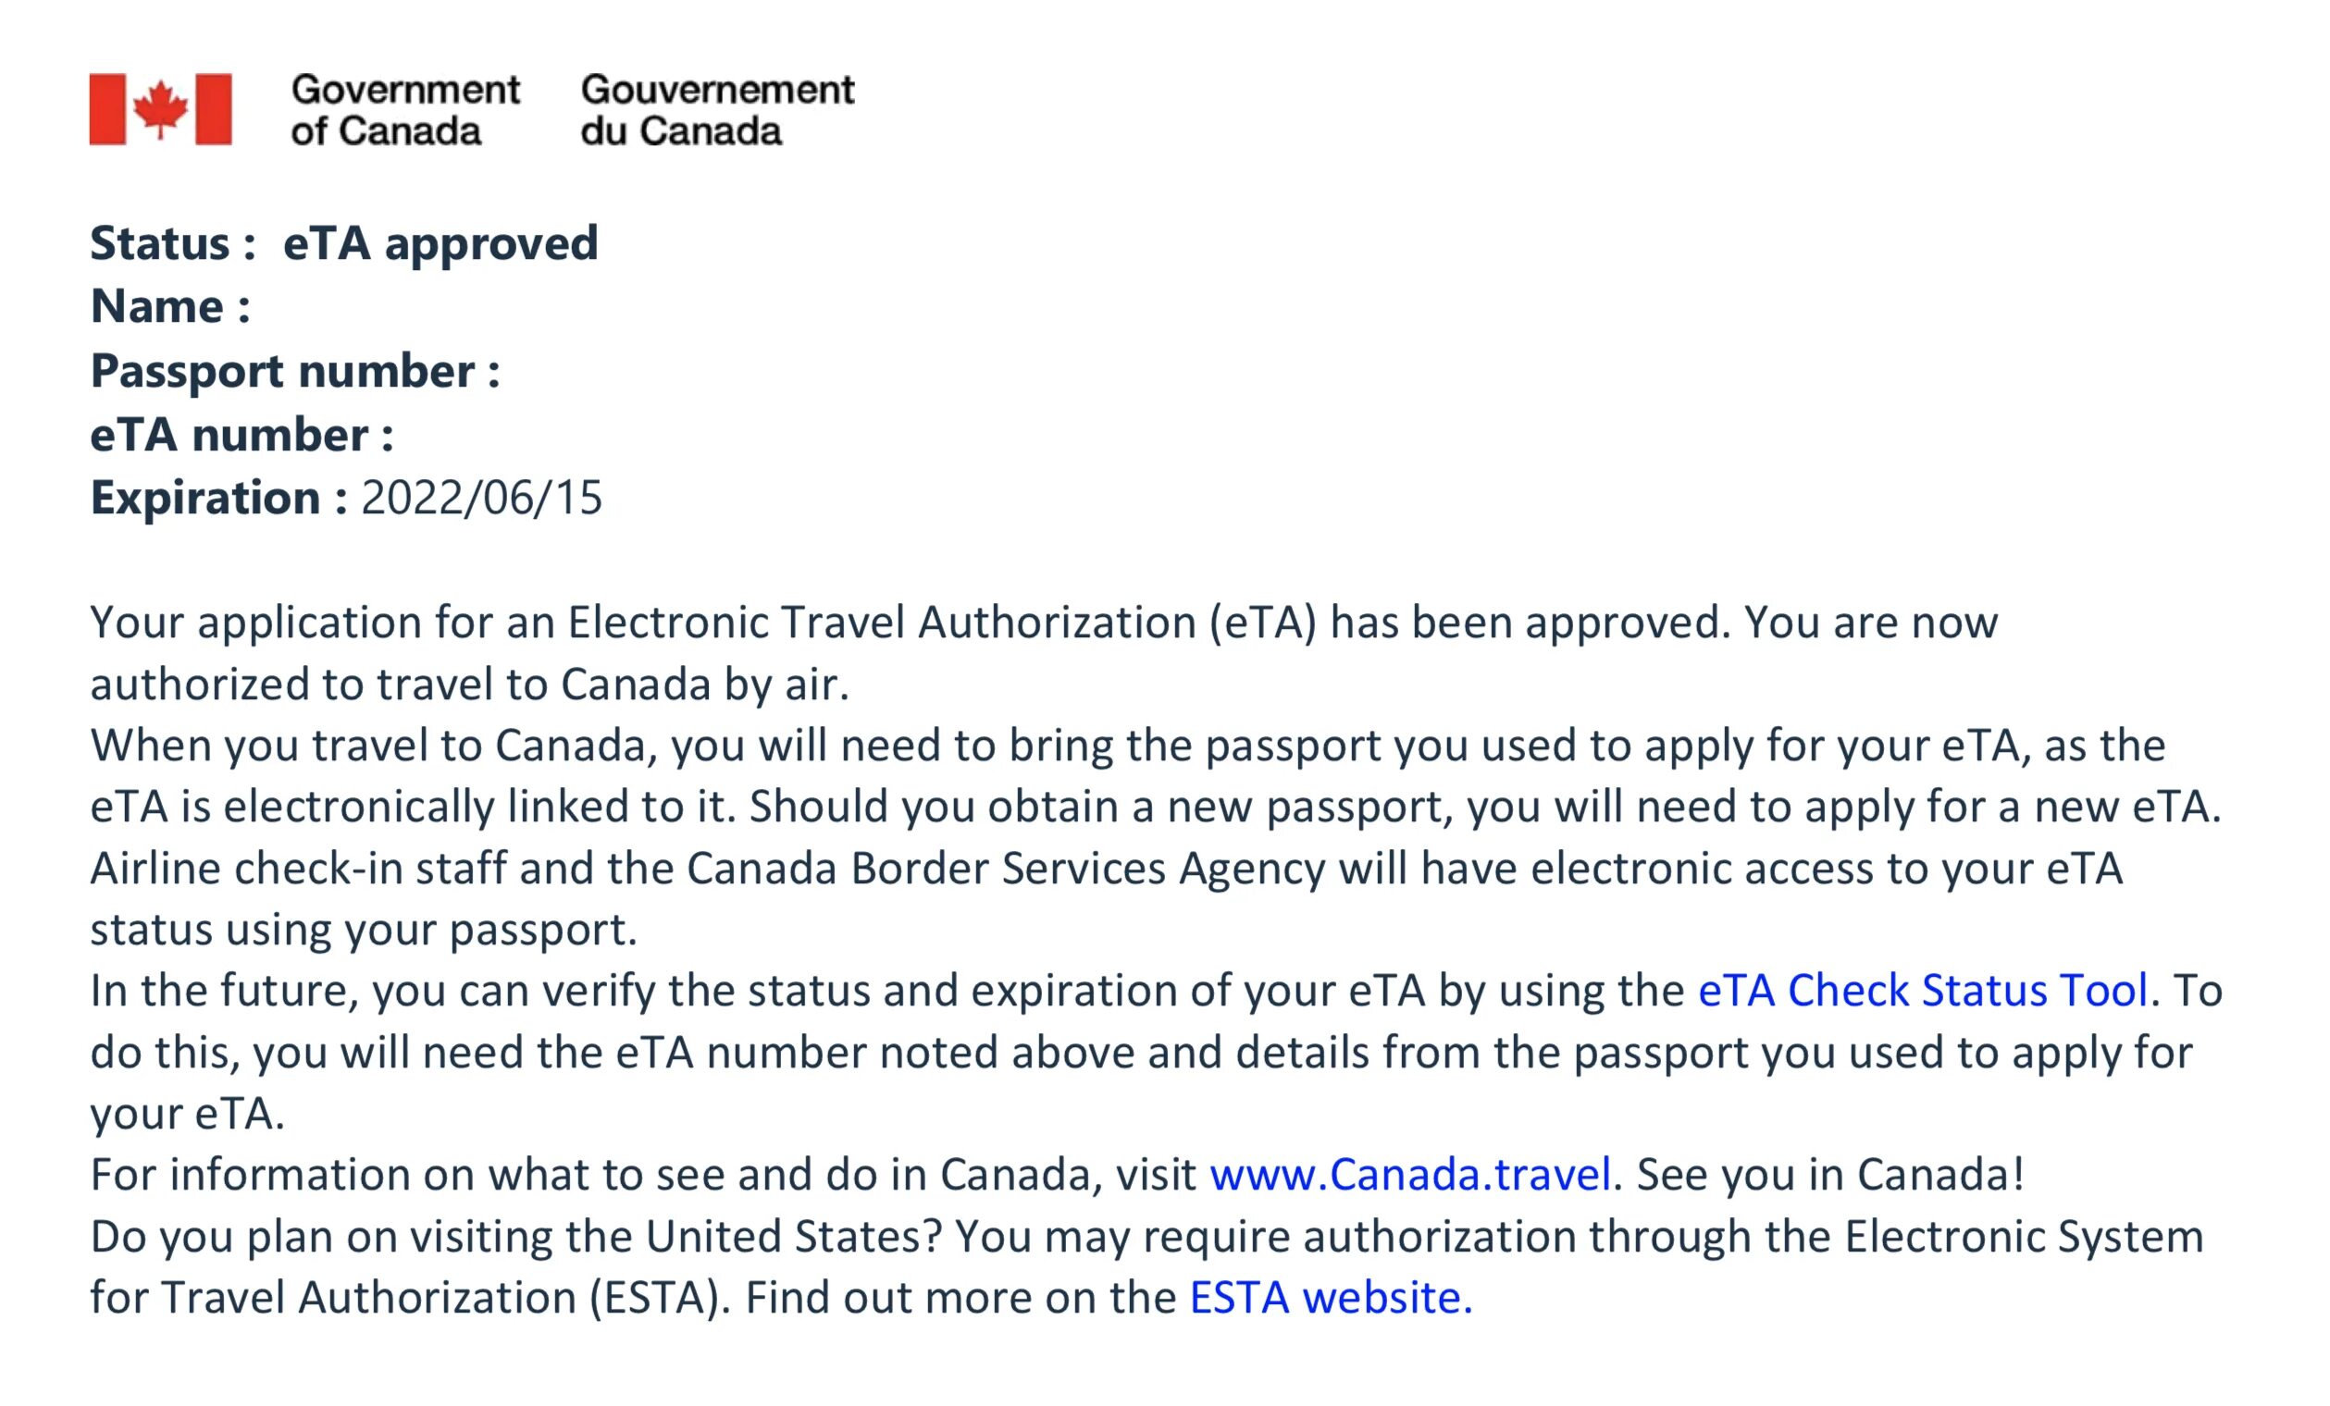Viewport: 2330px width, 1406px height.
Task: Click the left red bar of the flag
Action: click(107, 110)
